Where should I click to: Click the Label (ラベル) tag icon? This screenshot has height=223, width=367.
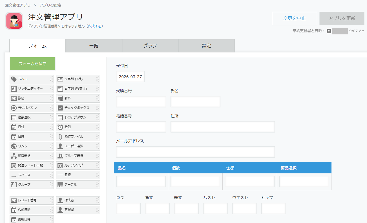[x=14, y=79]
